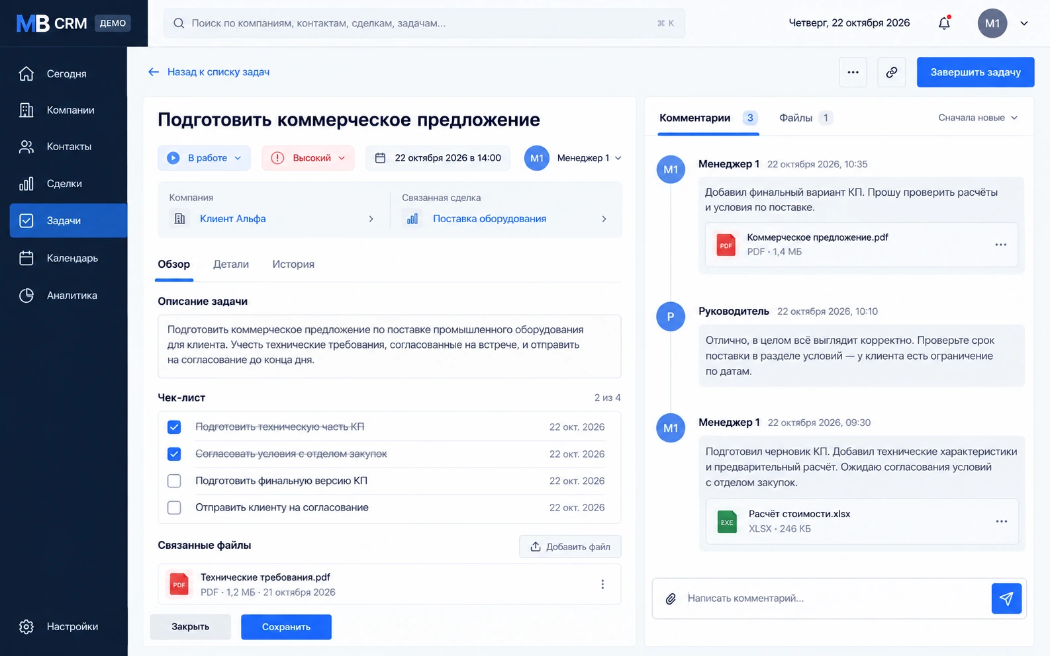Open Компании in the sidebar
The width and height of the screenshot is (1050, 656).
pos(68,110)
